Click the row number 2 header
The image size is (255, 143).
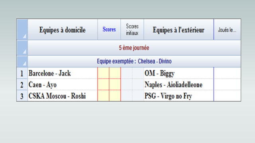pos(22,85)
